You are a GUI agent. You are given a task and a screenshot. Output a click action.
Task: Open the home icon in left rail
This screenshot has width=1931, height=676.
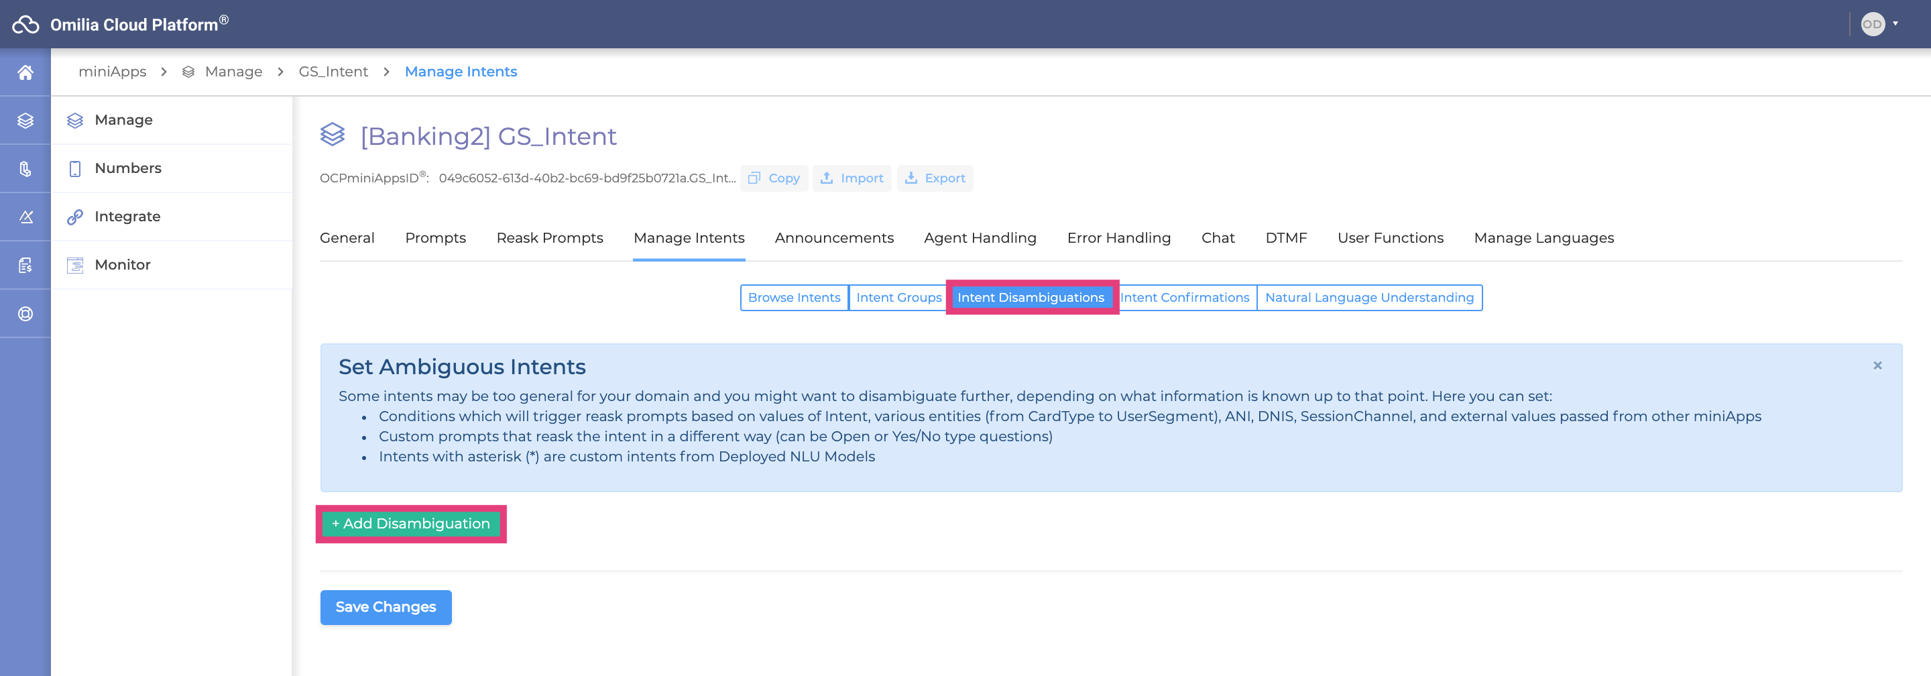25,72
